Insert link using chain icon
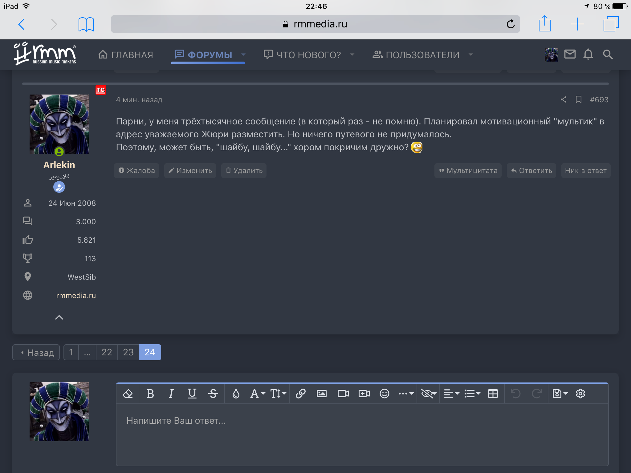This screenshot has height=473, width=631. click(300, 394)
